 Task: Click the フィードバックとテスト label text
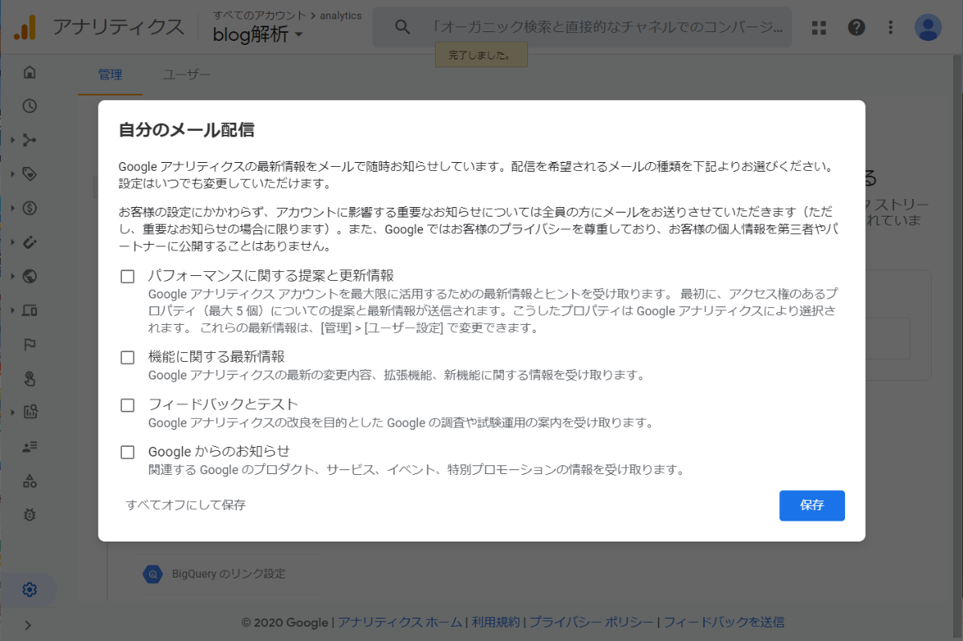point(223,404)
